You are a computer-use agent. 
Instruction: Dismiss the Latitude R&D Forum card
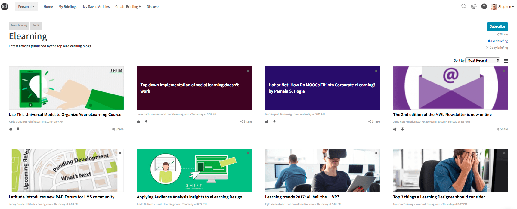point(120,153)
